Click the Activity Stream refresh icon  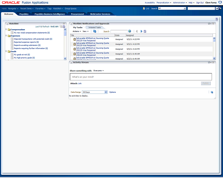pyautogui.click(x=212, y=92)
